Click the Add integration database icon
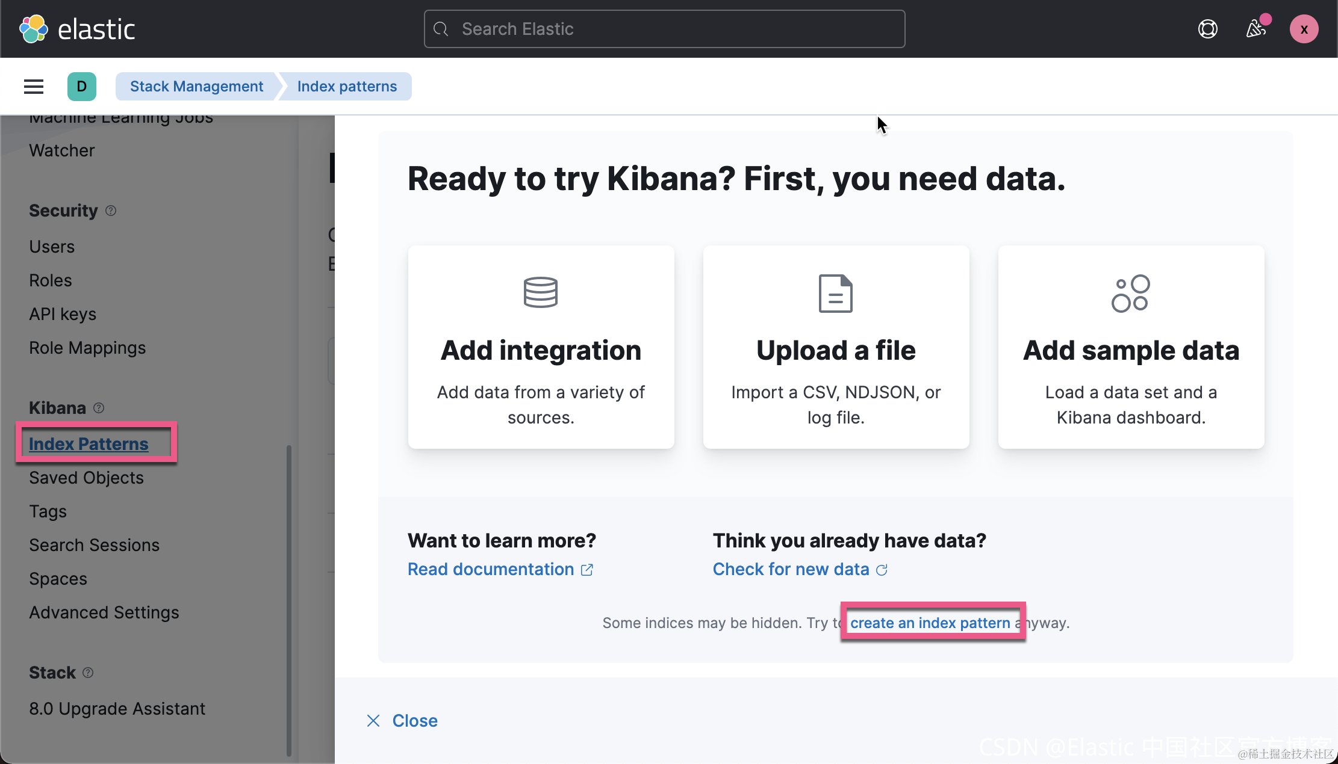 pyautogui.click(x=540, y=293)
